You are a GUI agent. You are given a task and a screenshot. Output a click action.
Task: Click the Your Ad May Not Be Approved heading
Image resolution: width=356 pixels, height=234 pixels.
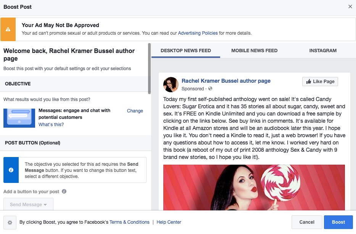(x=60, y=25)
